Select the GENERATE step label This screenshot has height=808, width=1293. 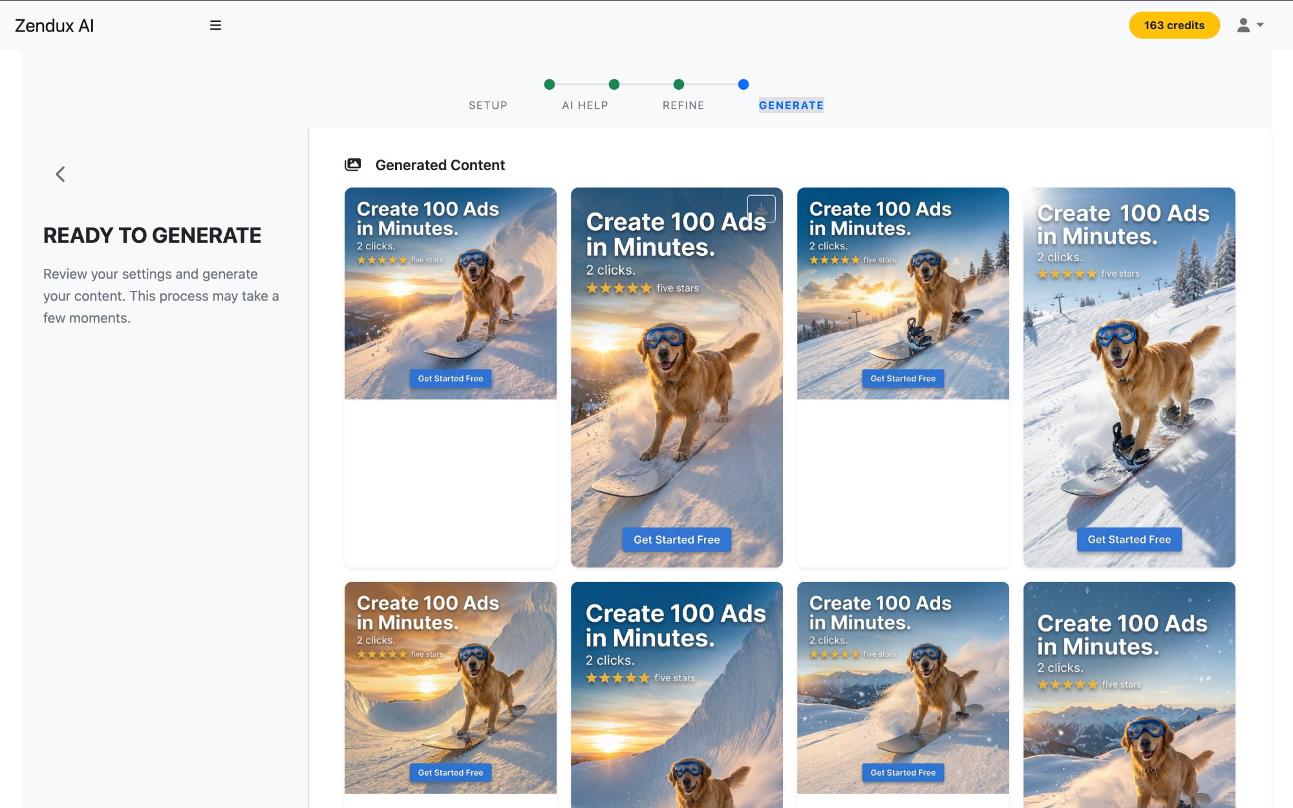[791, 105]
